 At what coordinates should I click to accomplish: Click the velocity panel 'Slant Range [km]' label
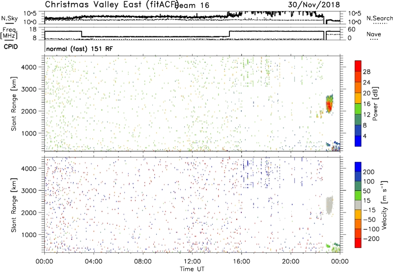[x=14, y=205]
